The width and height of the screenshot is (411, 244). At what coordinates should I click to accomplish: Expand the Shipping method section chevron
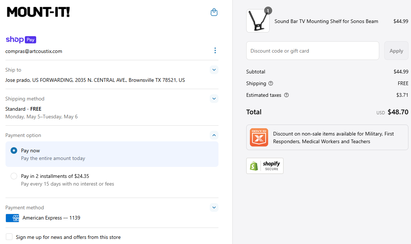coord(214,99)
